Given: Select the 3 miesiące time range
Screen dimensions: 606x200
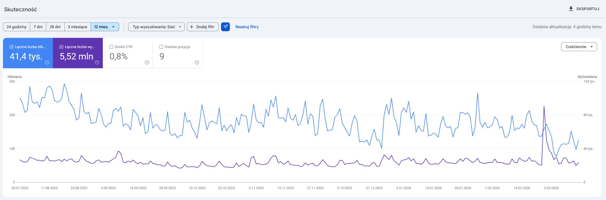Looking at the screenshot, I should point(77,27).
